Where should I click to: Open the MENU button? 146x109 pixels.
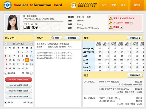[x=137, y=5]
